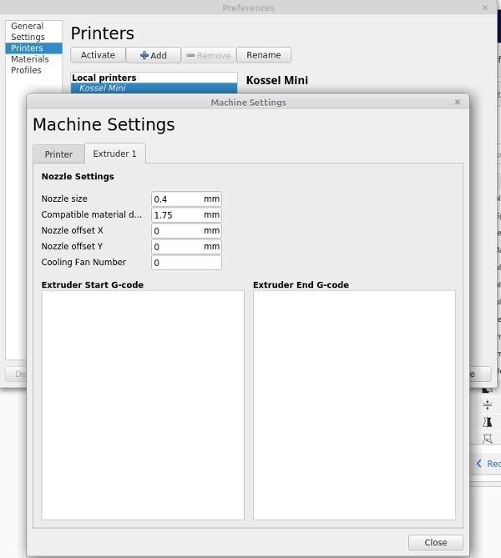Click the Nozzle offset X field
This screenshot has height=558, width=501.
pos(186,230)
